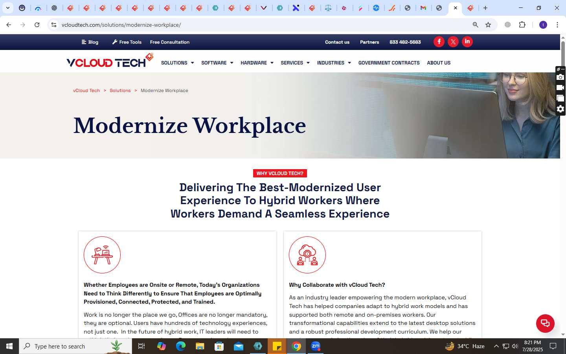The height and width of the screenshot is (354, 566).
Task: Open Copilot from the taskbar
Action: click(162, 346)
